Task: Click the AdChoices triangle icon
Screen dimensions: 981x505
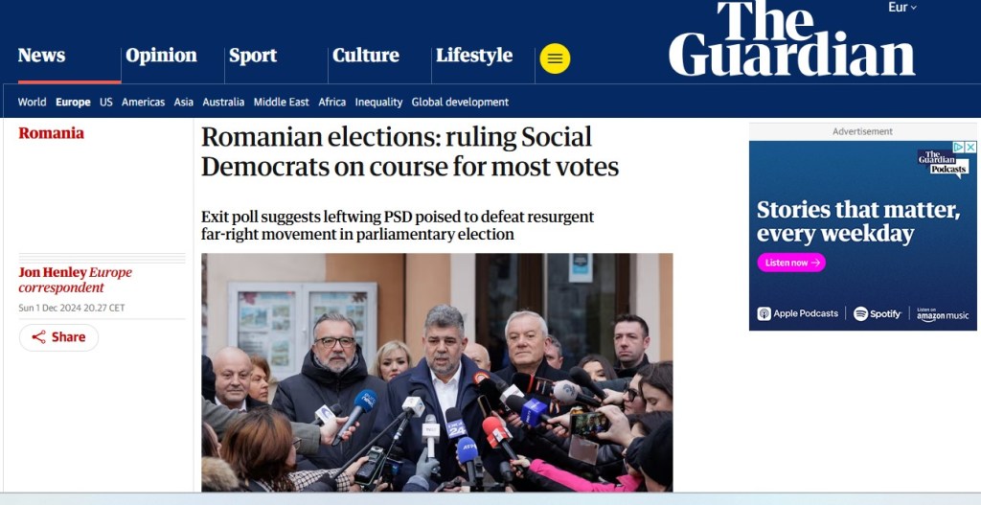Action: click(x=957, y=148)
